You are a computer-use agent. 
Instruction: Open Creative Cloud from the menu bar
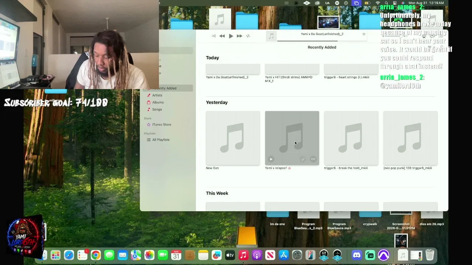click(317, 3)
